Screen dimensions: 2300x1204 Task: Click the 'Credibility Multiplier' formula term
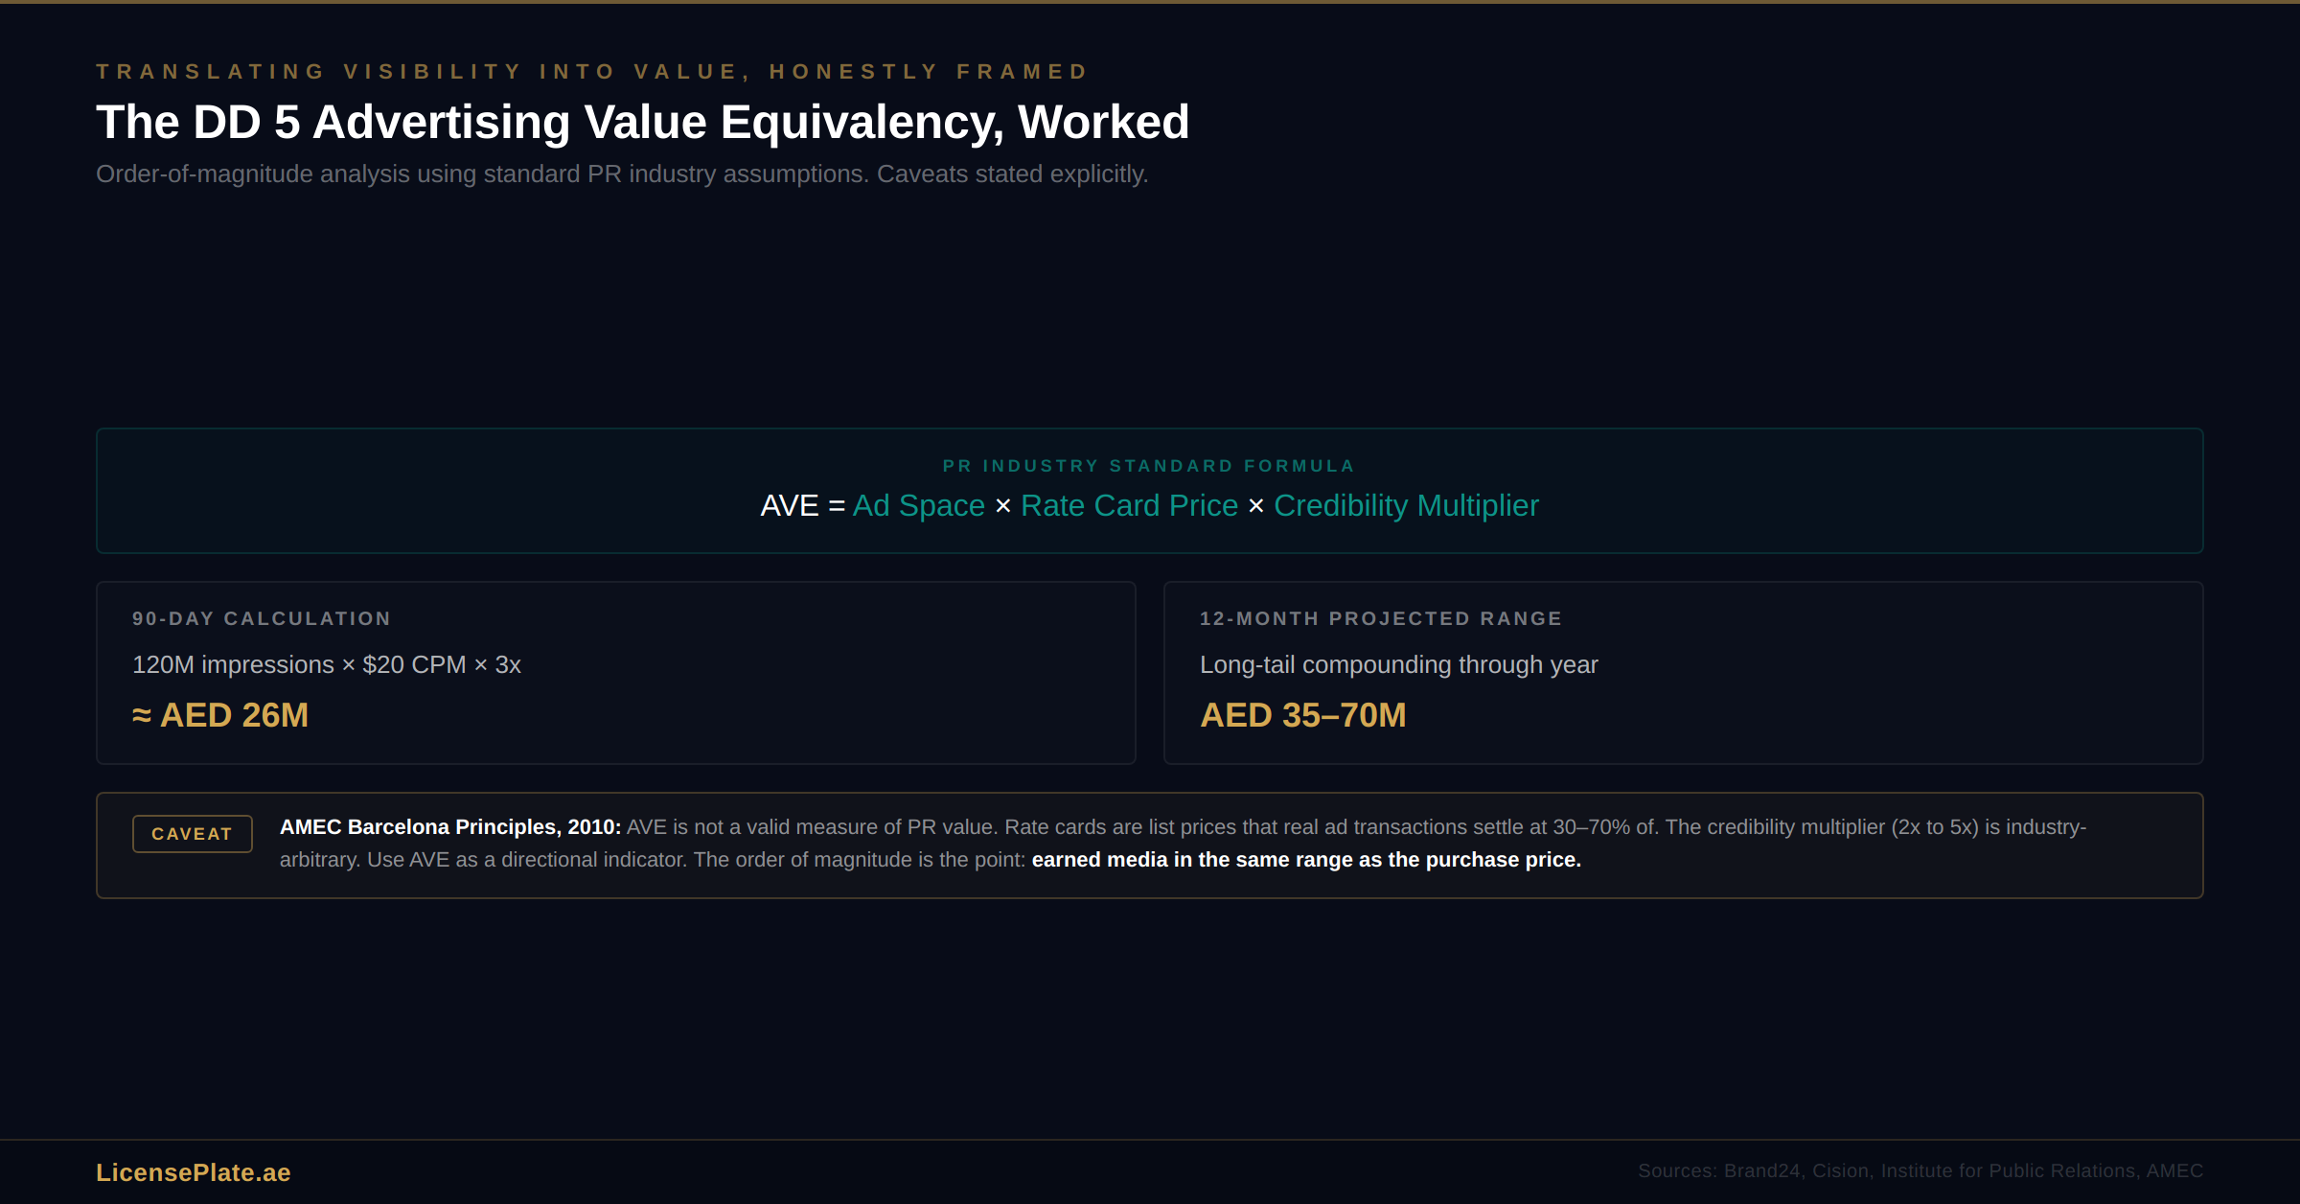point(1406,506)
